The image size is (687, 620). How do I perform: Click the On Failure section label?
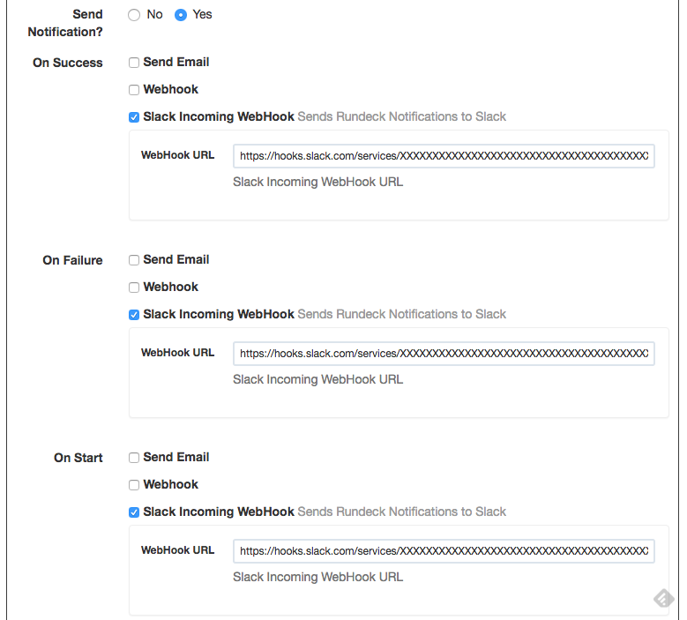point(72,260)
